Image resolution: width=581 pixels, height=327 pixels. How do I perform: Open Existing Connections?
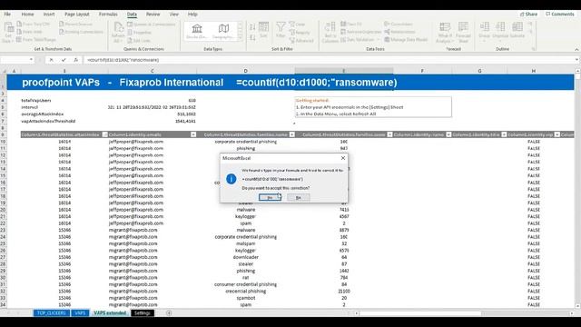click(81, 32)
